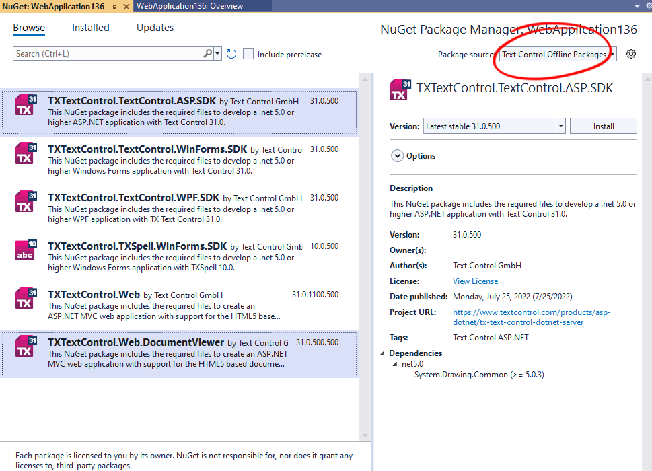
Task: Click the 31.0.500.500 version number
Action: pos(318,342)
